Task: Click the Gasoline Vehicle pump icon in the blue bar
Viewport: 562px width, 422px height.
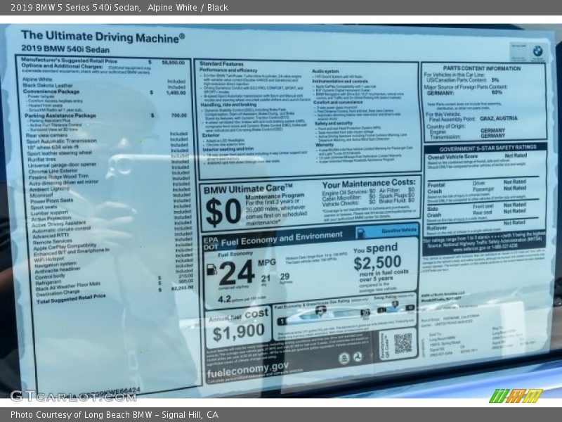Action: coord(361,233)
